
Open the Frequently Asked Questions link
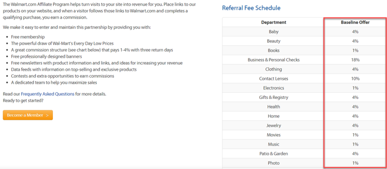click(48, 94)
